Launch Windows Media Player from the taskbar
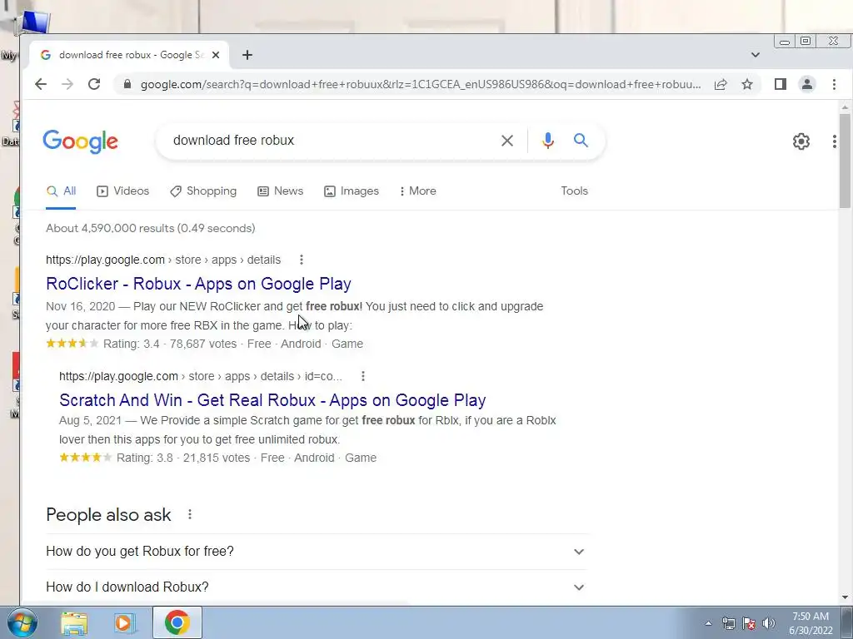Viewport: 853px width, 639px height. (x=125, y=622)
